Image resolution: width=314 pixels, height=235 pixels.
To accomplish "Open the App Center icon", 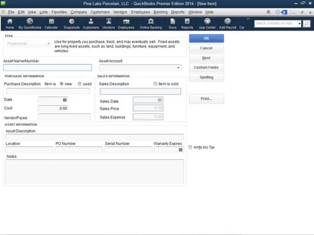I will point(207,23).
